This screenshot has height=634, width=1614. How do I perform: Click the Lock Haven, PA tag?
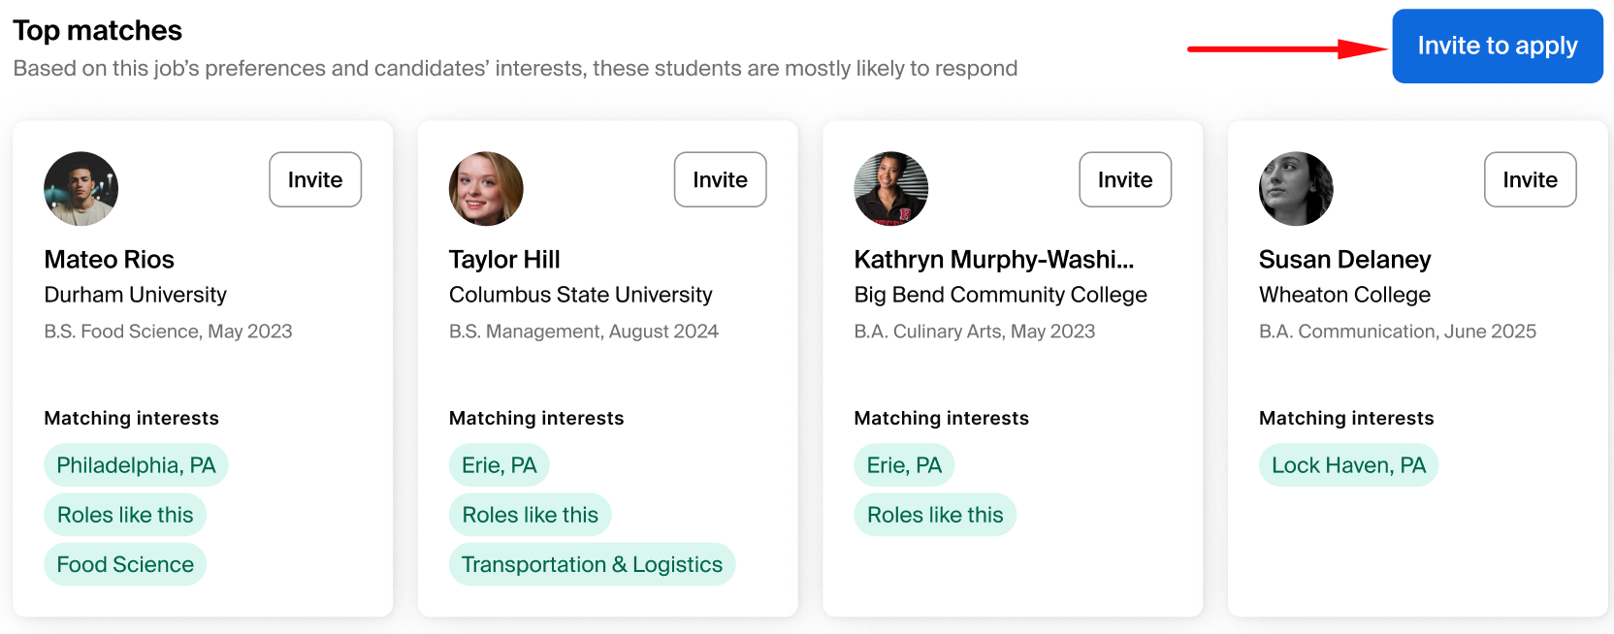pos(1348,464)
